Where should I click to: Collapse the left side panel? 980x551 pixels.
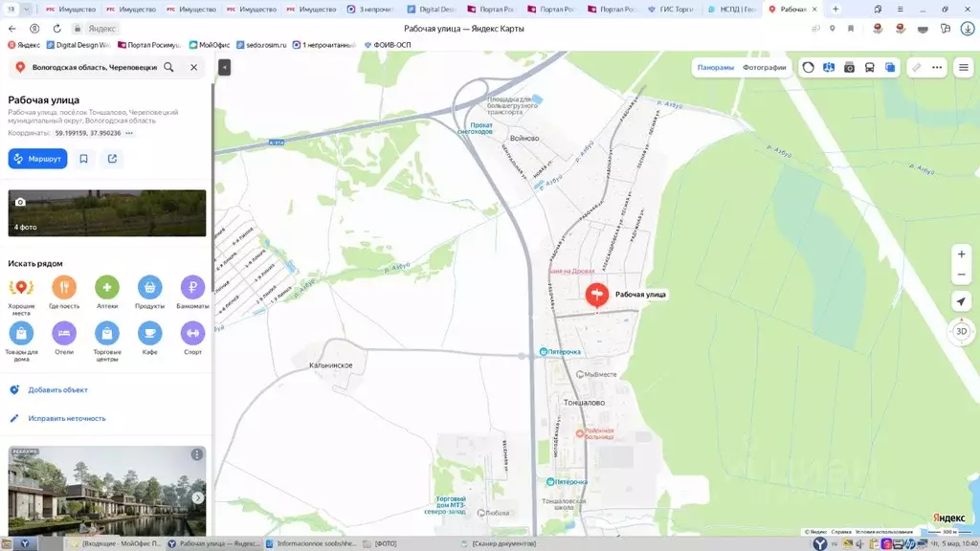click(224, 67)
